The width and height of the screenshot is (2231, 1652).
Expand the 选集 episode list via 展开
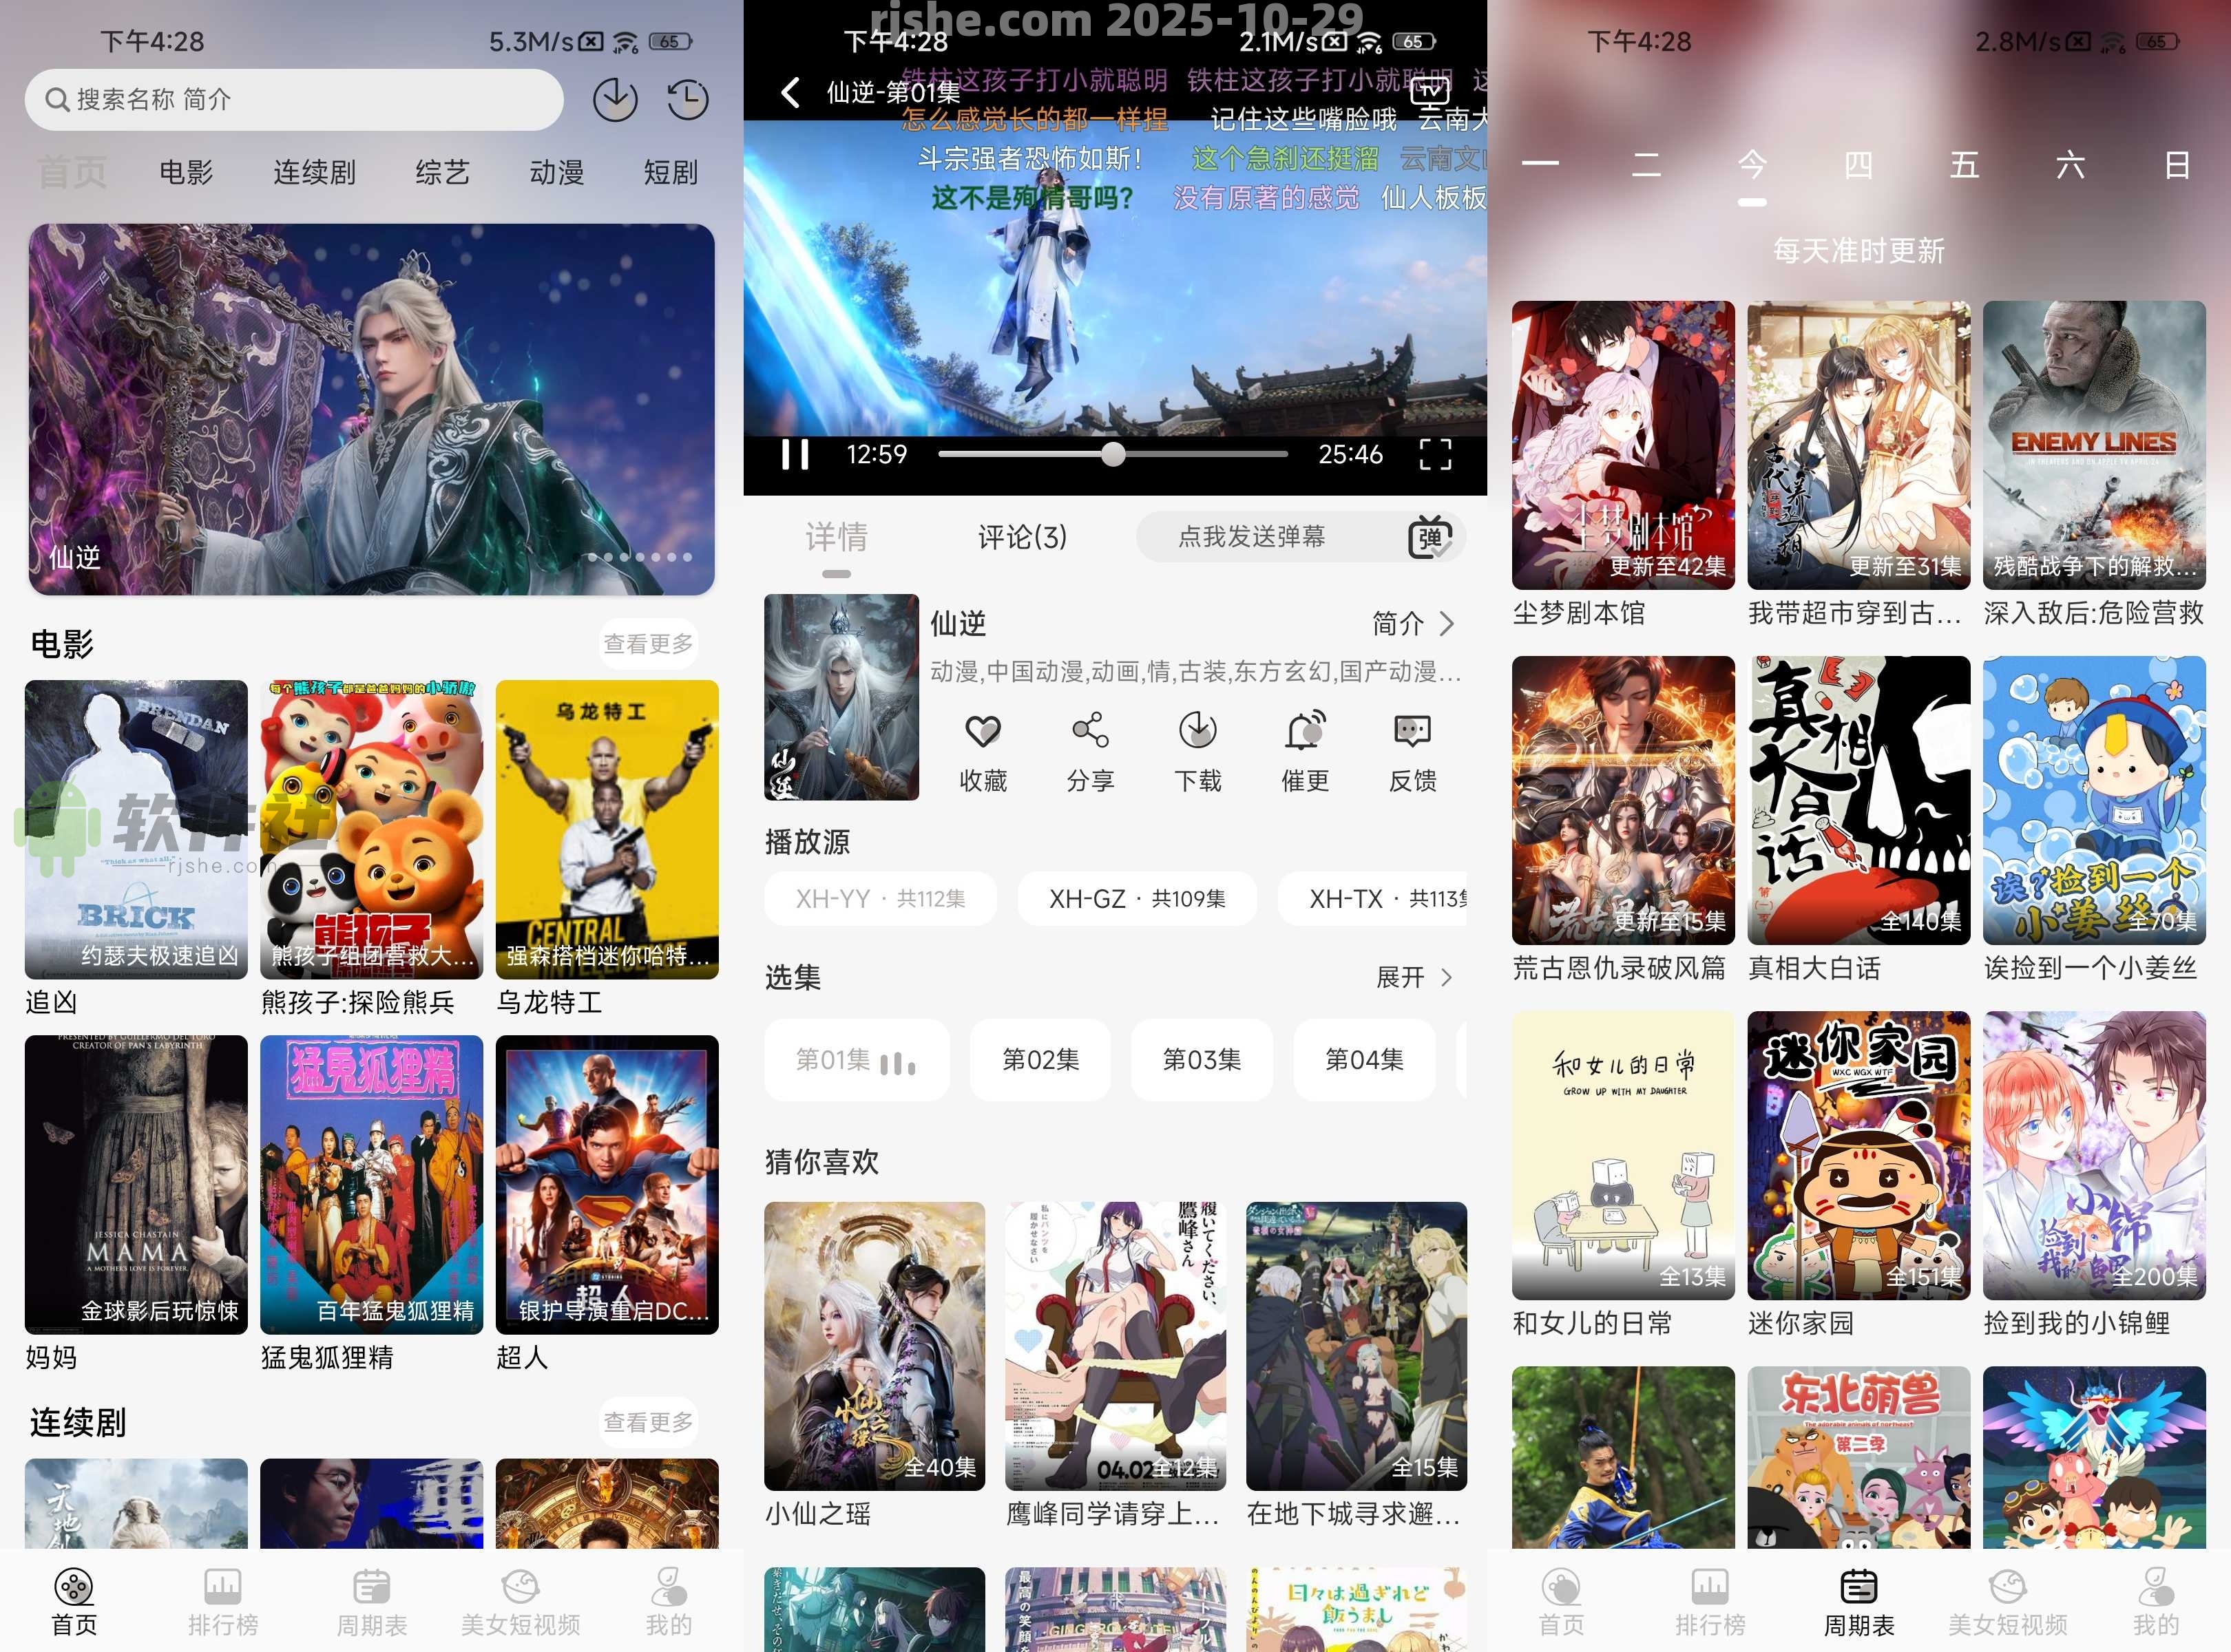[x=1413, y=977]
